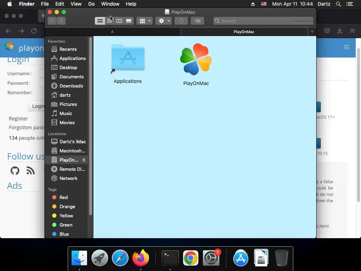
Task: Open Finder from the Dock
Action: coord(79,258)
